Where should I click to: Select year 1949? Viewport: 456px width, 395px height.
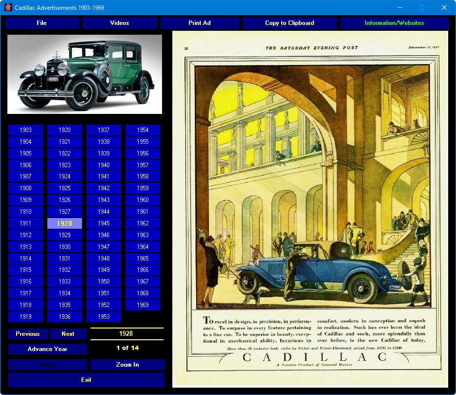pos(104,270)
